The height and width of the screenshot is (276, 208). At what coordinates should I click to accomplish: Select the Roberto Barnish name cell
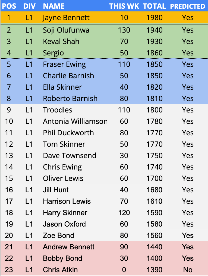click(x=70, y=99)
